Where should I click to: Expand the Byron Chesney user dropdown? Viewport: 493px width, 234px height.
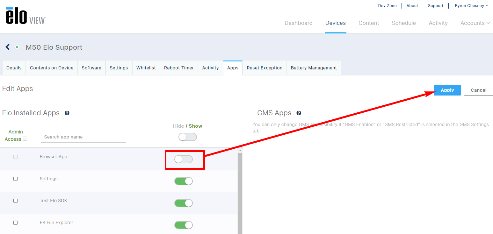[471, 6]
